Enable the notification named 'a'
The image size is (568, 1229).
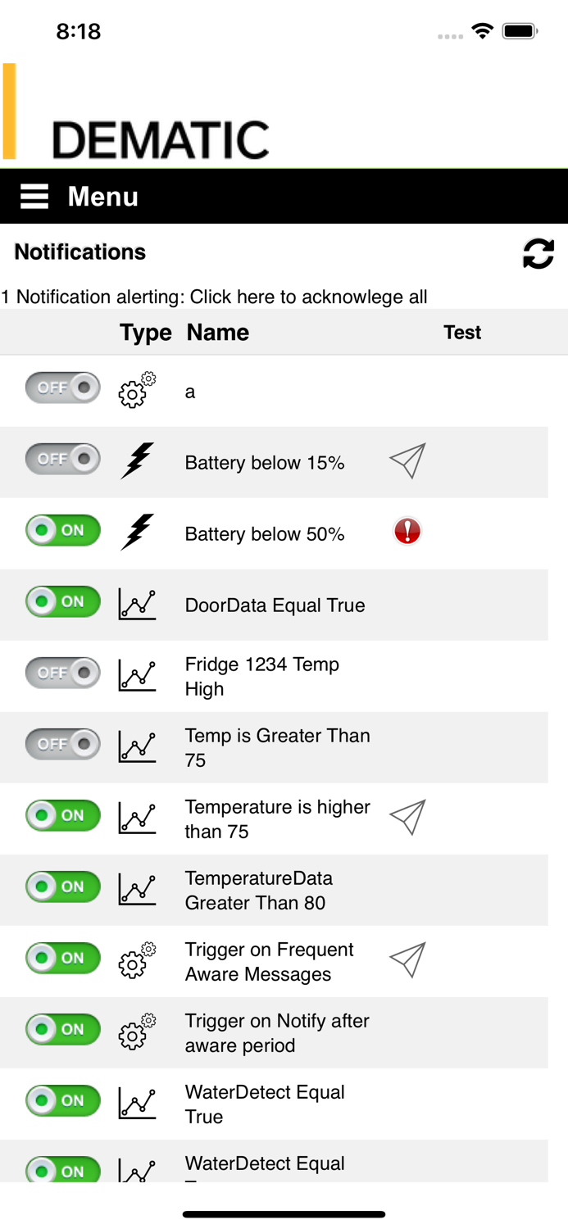pos(63,388)
